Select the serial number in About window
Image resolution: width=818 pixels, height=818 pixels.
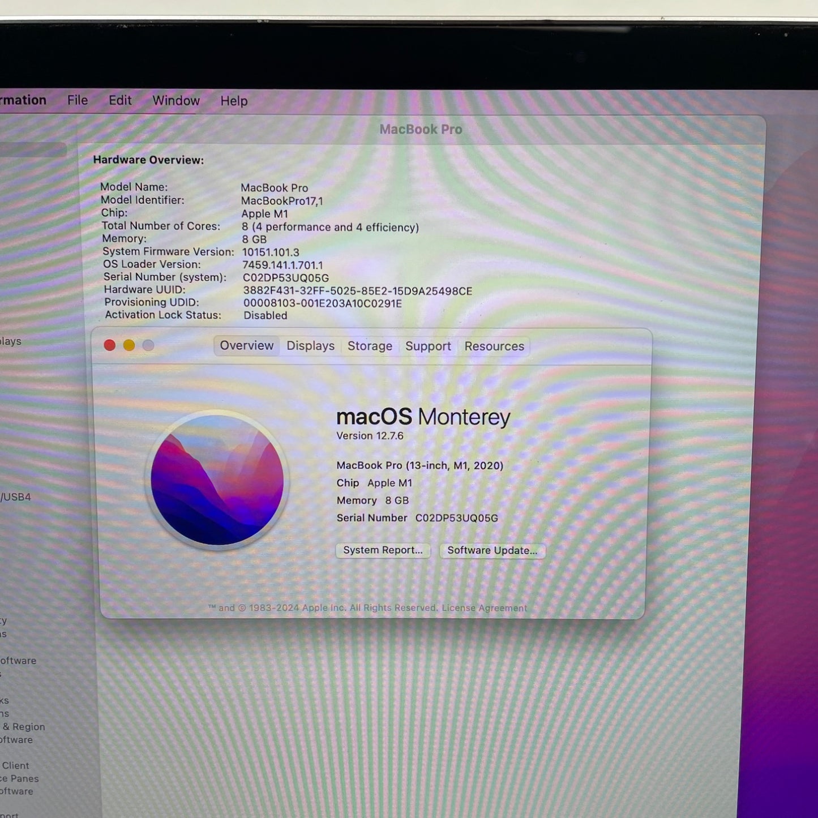[457, 518]
